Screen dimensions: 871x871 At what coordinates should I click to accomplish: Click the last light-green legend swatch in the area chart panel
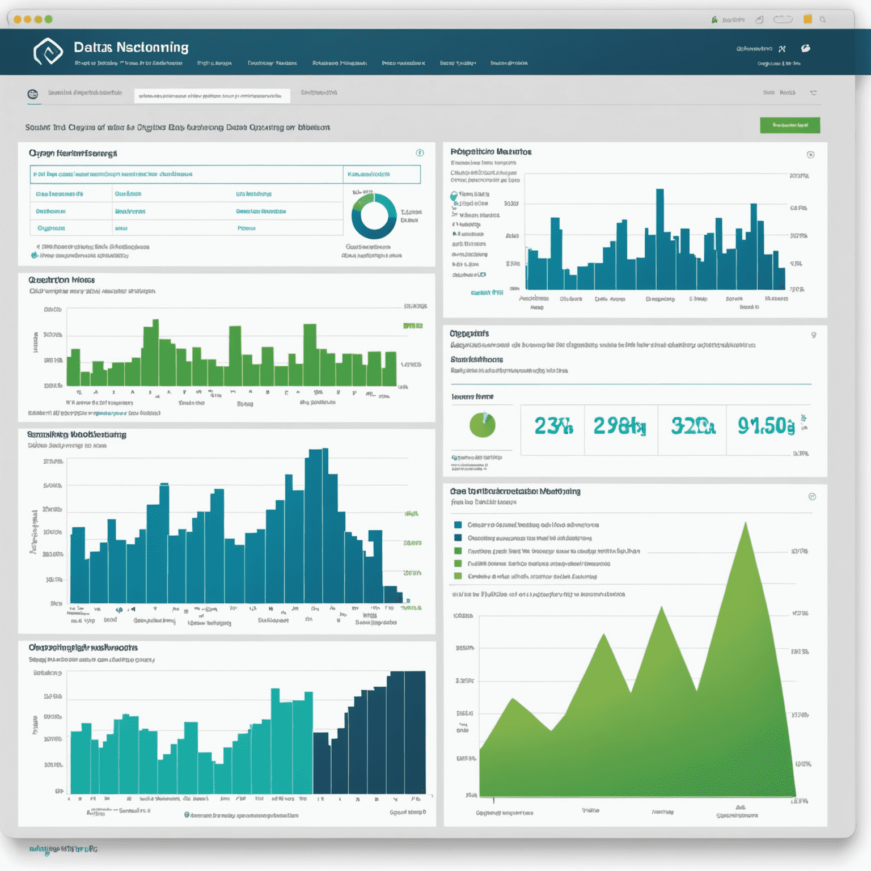point(458,576)
